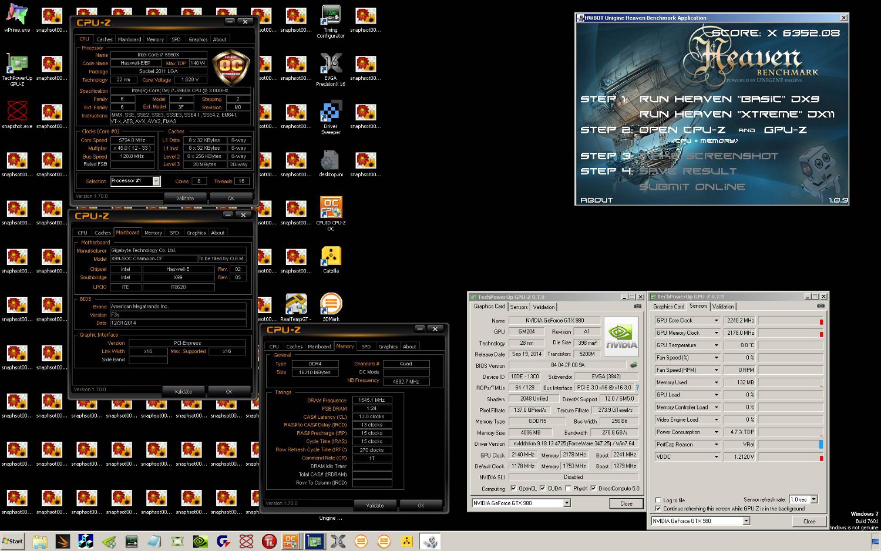Click the OC CPU-Z taskbar button
The height and width of the screenshot is (551, 881).
pos(291,541)
